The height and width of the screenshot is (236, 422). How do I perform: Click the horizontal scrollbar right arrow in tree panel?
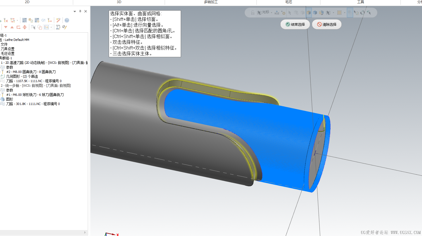85,233
